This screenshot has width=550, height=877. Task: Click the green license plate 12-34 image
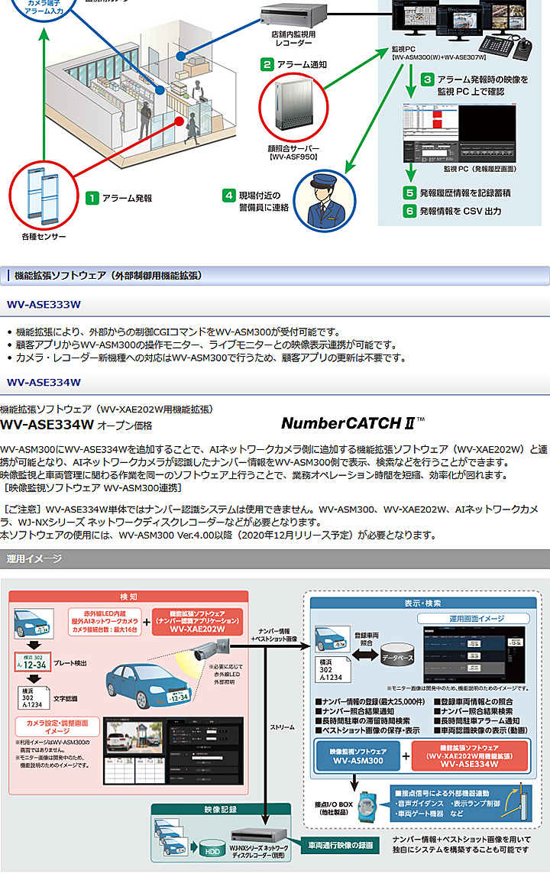33,662
